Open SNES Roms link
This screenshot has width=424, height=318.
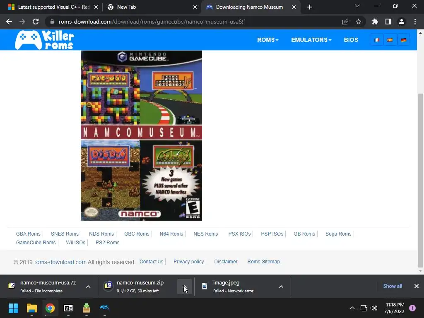pos(65,234)
